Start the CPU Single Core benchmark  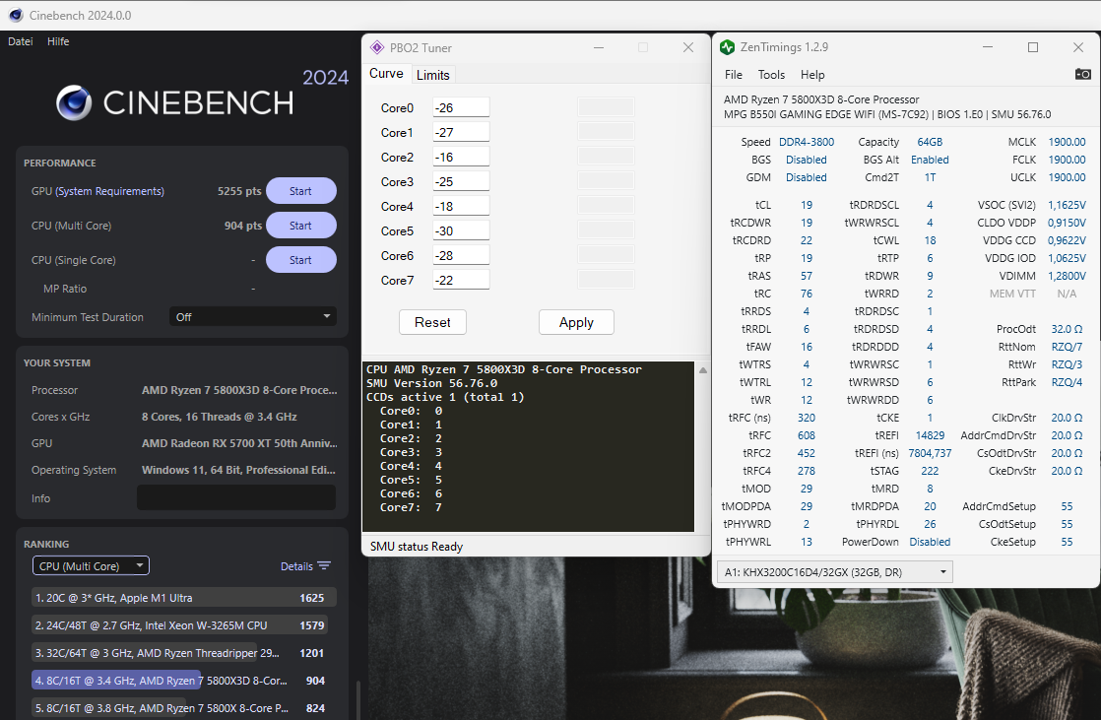[300, 260]
